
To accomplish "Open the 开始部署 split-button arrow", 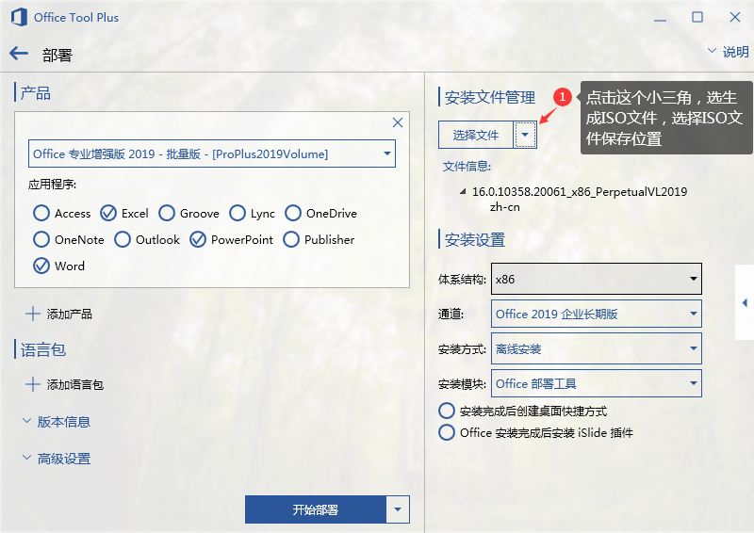I will [398, 509].
